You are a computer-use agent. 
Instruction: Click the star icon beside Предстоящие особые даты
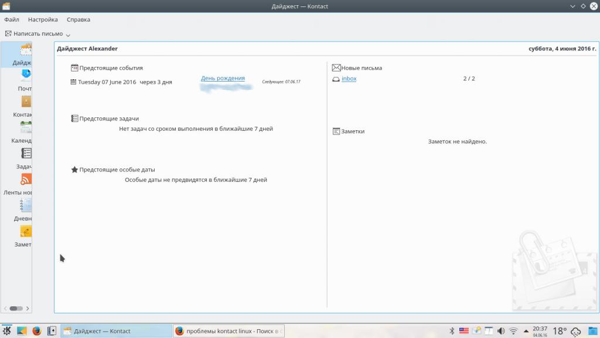pyautogui.click(x=74, y=170)
